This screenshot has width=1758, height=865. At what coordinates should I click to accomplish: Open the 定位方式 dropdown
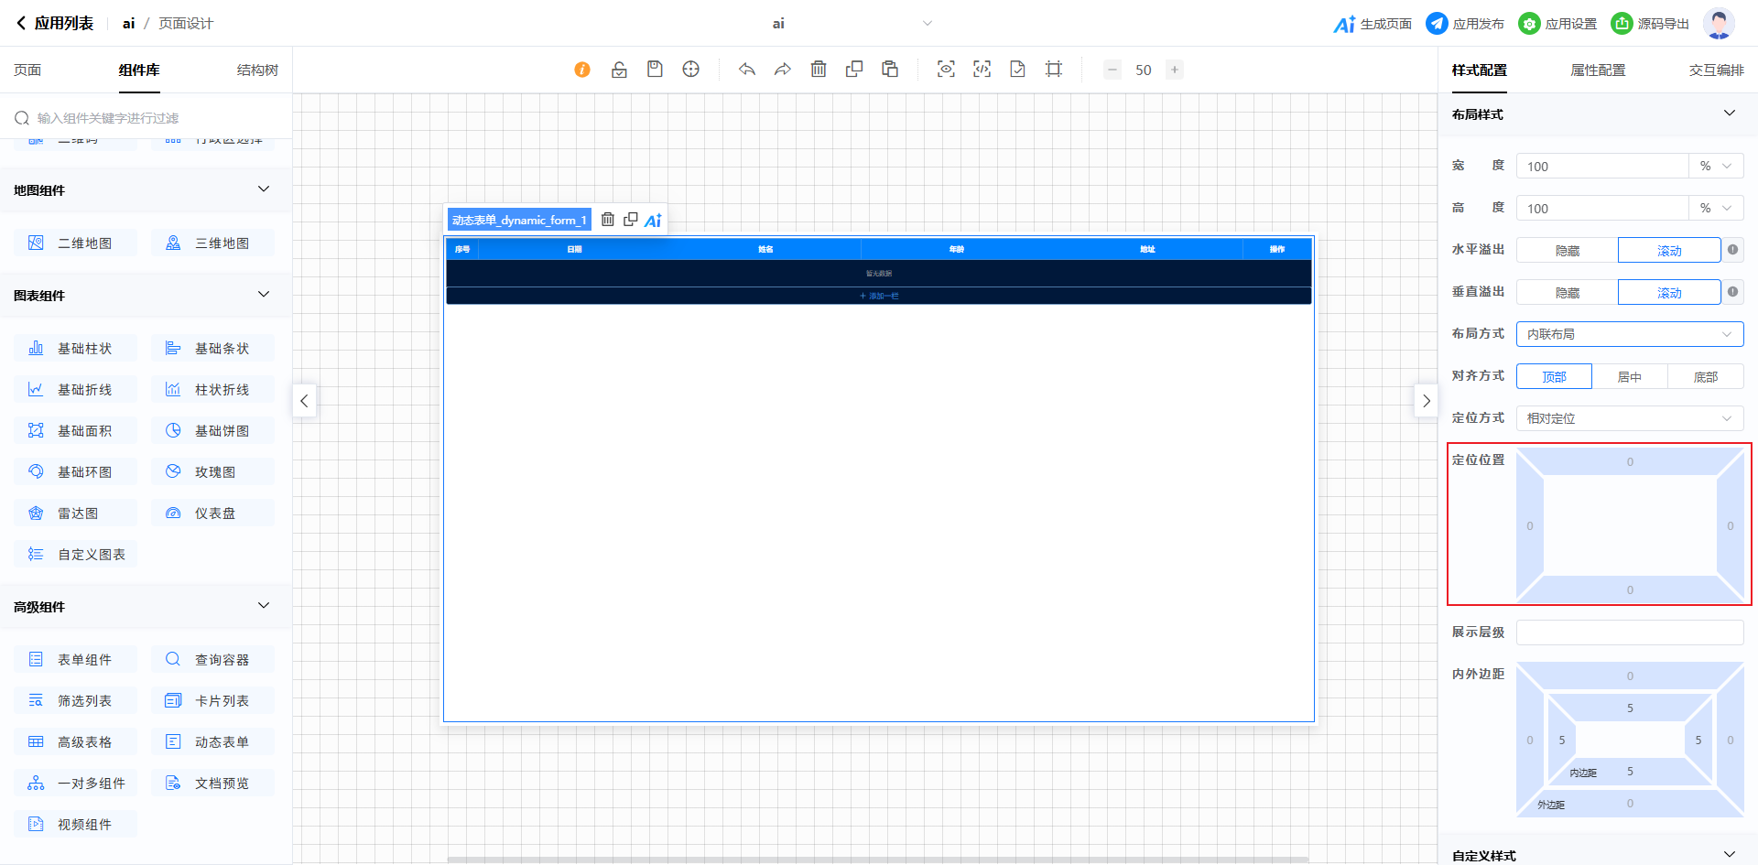click(1629, 419)
